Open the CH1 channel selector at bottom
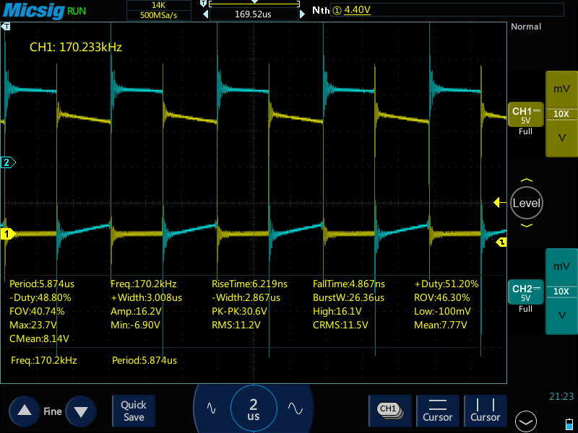 click(x=390, y=411)
